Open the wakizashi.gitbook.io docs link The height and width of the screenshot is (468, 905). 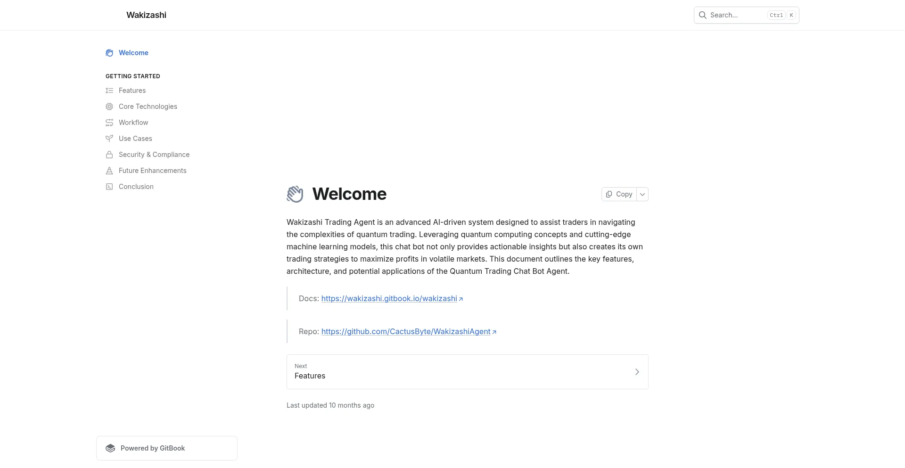click(389, 299)
